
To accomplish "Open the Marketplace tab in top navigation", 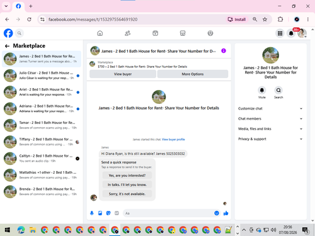I will pyautogui.click(x=183, y=33).
